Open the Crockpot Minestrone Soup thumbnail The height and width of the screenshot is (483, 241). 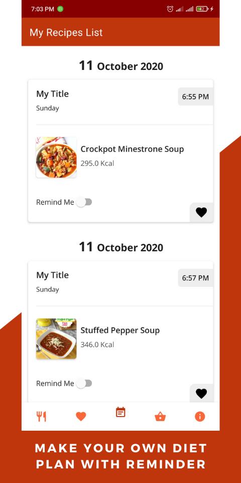point(56,157)
